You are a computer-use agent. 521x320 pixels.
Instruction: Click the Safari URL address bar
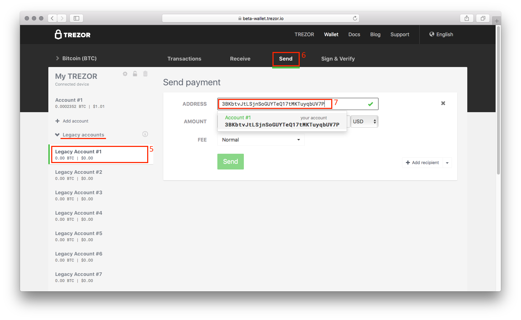coord(261,18)
